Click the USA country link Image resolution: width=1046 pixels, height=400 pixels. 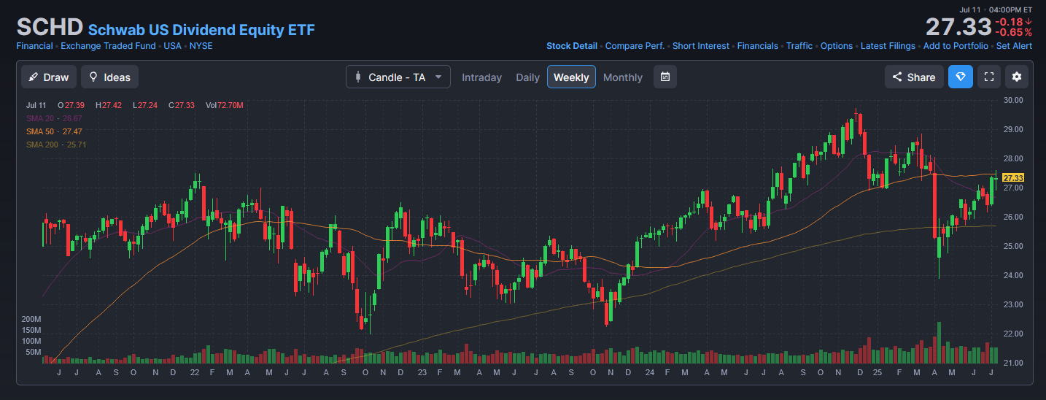click(173, 46)
